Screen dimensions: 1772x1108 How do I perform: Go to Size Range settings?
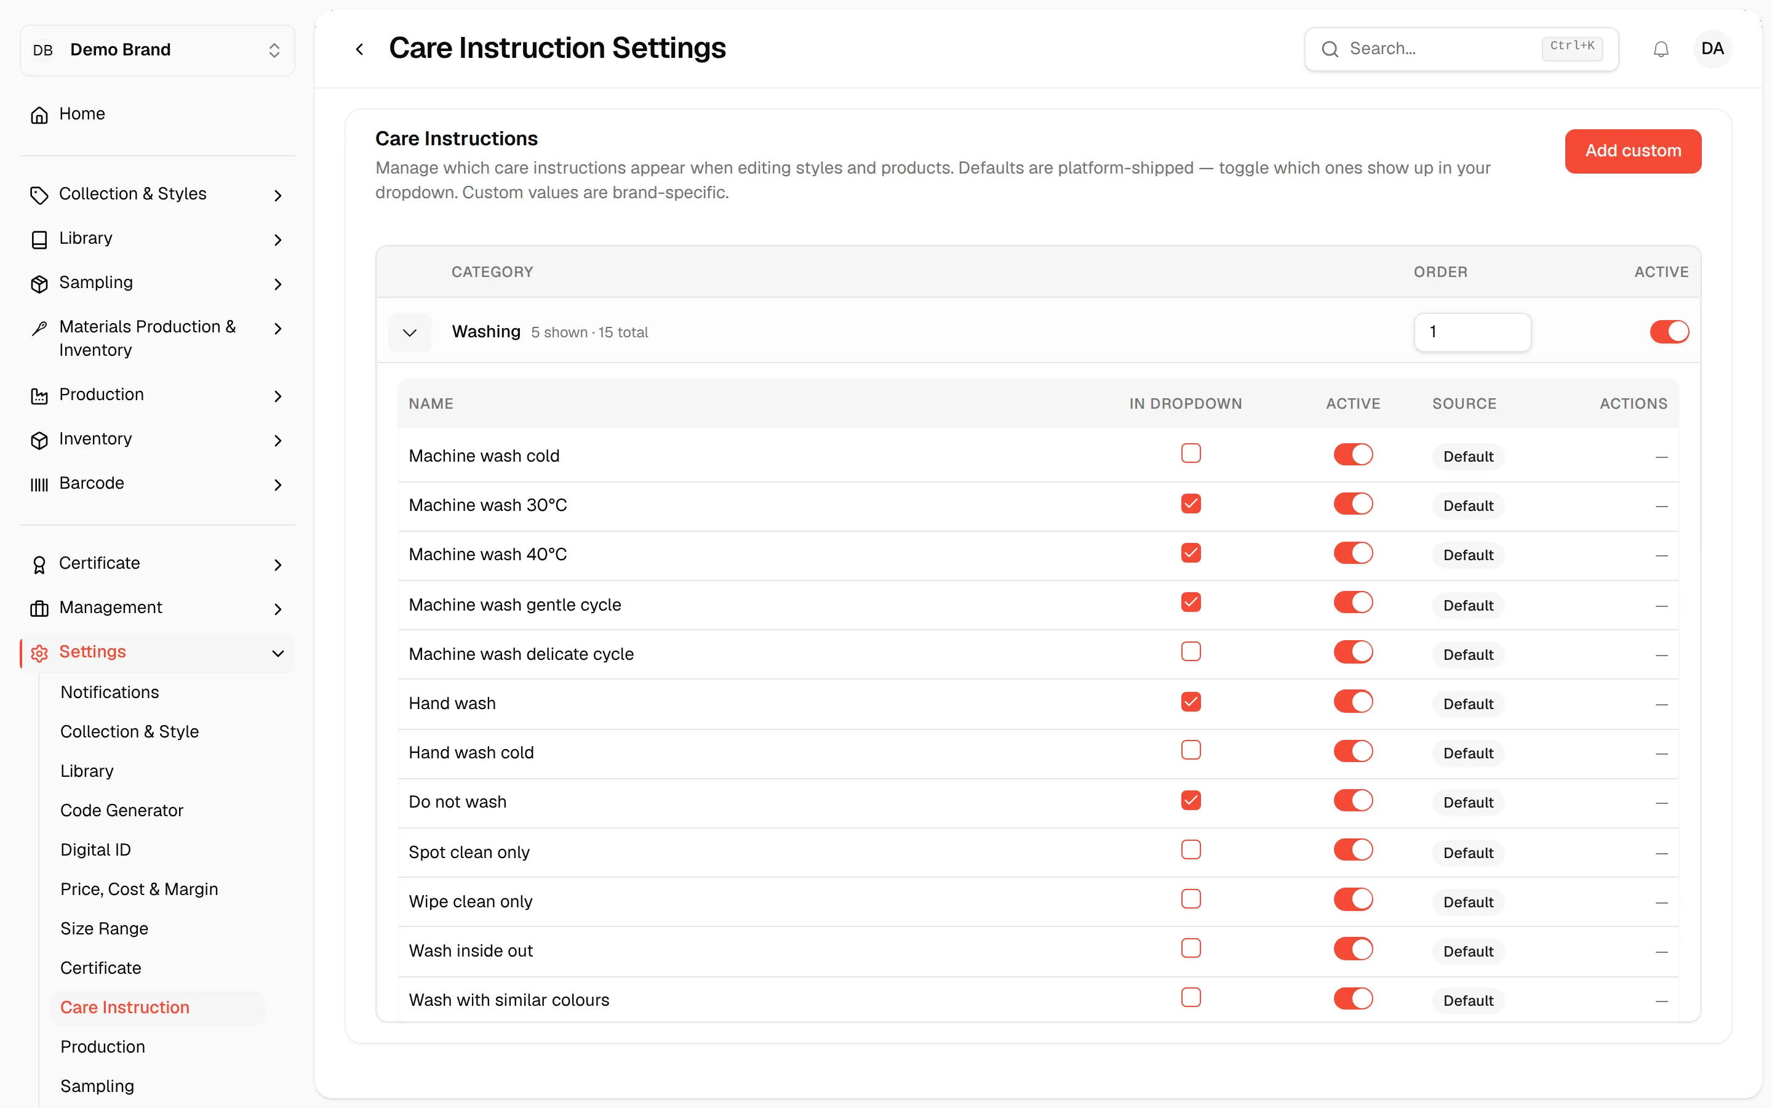pyautogui.click(x=104, y=928)
